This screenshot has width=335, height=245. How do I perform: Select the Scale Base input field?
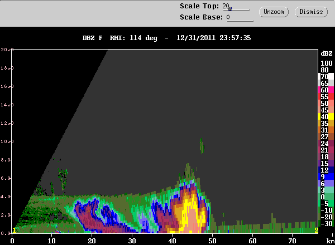240,17
